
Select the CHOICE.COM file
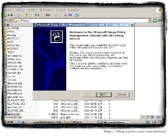click(14, 69)
